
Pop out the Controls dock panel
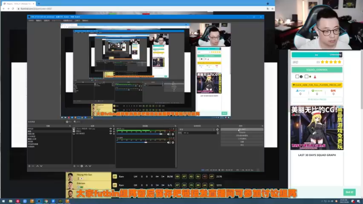coord(262,126)
